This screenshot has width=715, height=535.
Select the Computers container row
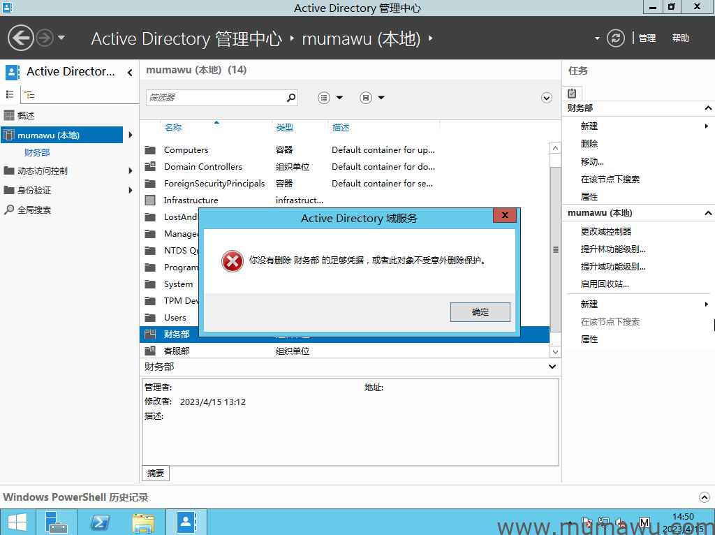[x=344, y=149]
